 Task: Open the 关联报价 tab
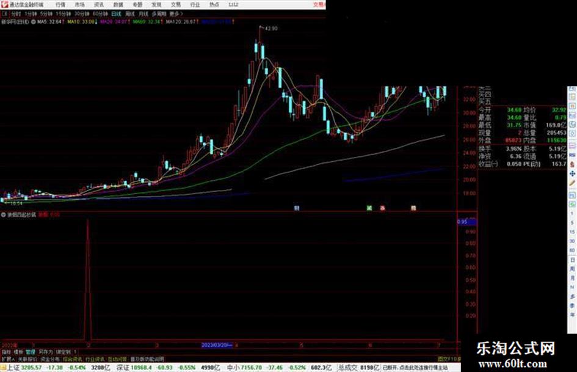pos(27,359)
